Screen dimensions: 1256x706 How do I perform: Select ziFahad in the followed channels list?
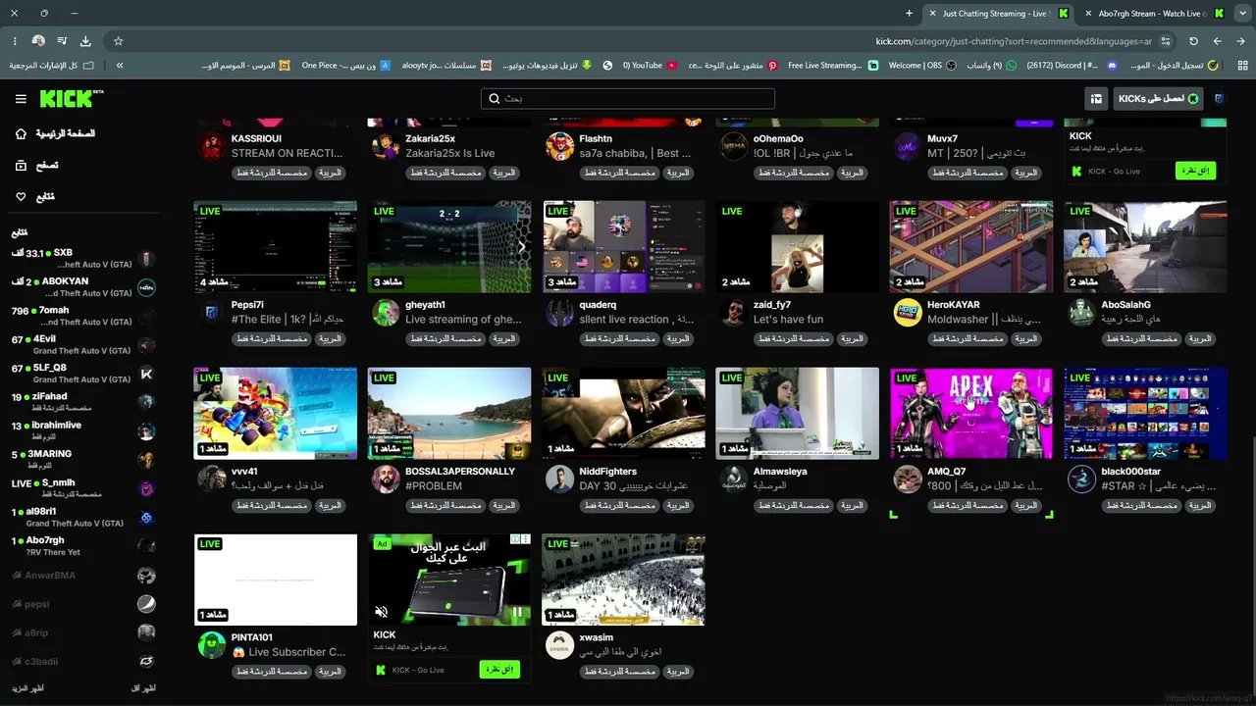83,401
